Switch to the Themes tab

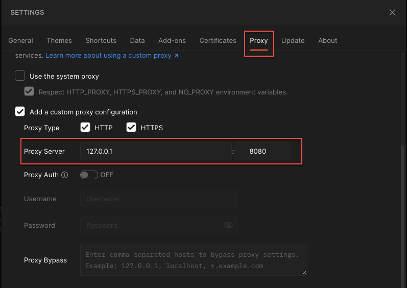pyautogui.click(x=59, y=40)
